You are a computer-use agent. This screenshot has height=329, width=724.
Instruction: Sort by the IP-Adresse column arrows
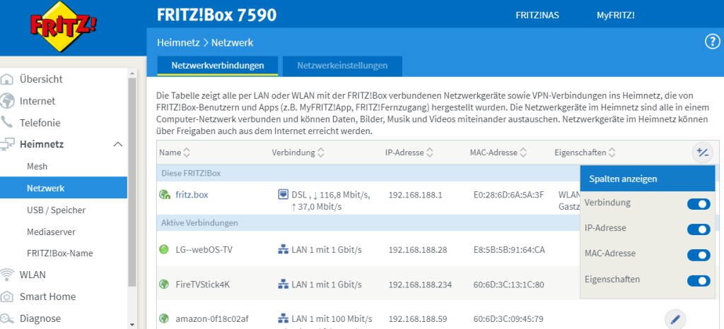pyautogui.click(x=429, y=152)
